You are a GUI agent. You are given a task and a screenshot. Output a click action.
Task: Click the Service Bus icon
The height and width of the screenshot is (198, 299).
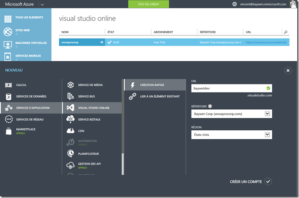pyautogui.click(x=71, y=96)
